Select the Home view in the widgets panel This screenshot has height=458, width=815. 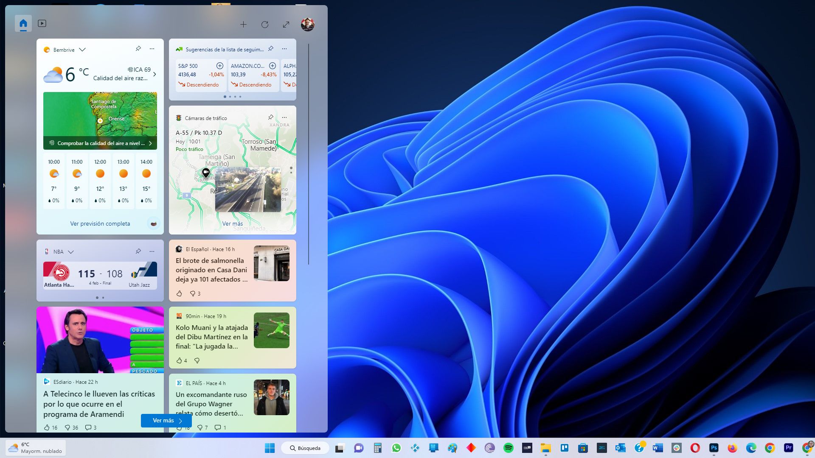(x=23, y=23)
